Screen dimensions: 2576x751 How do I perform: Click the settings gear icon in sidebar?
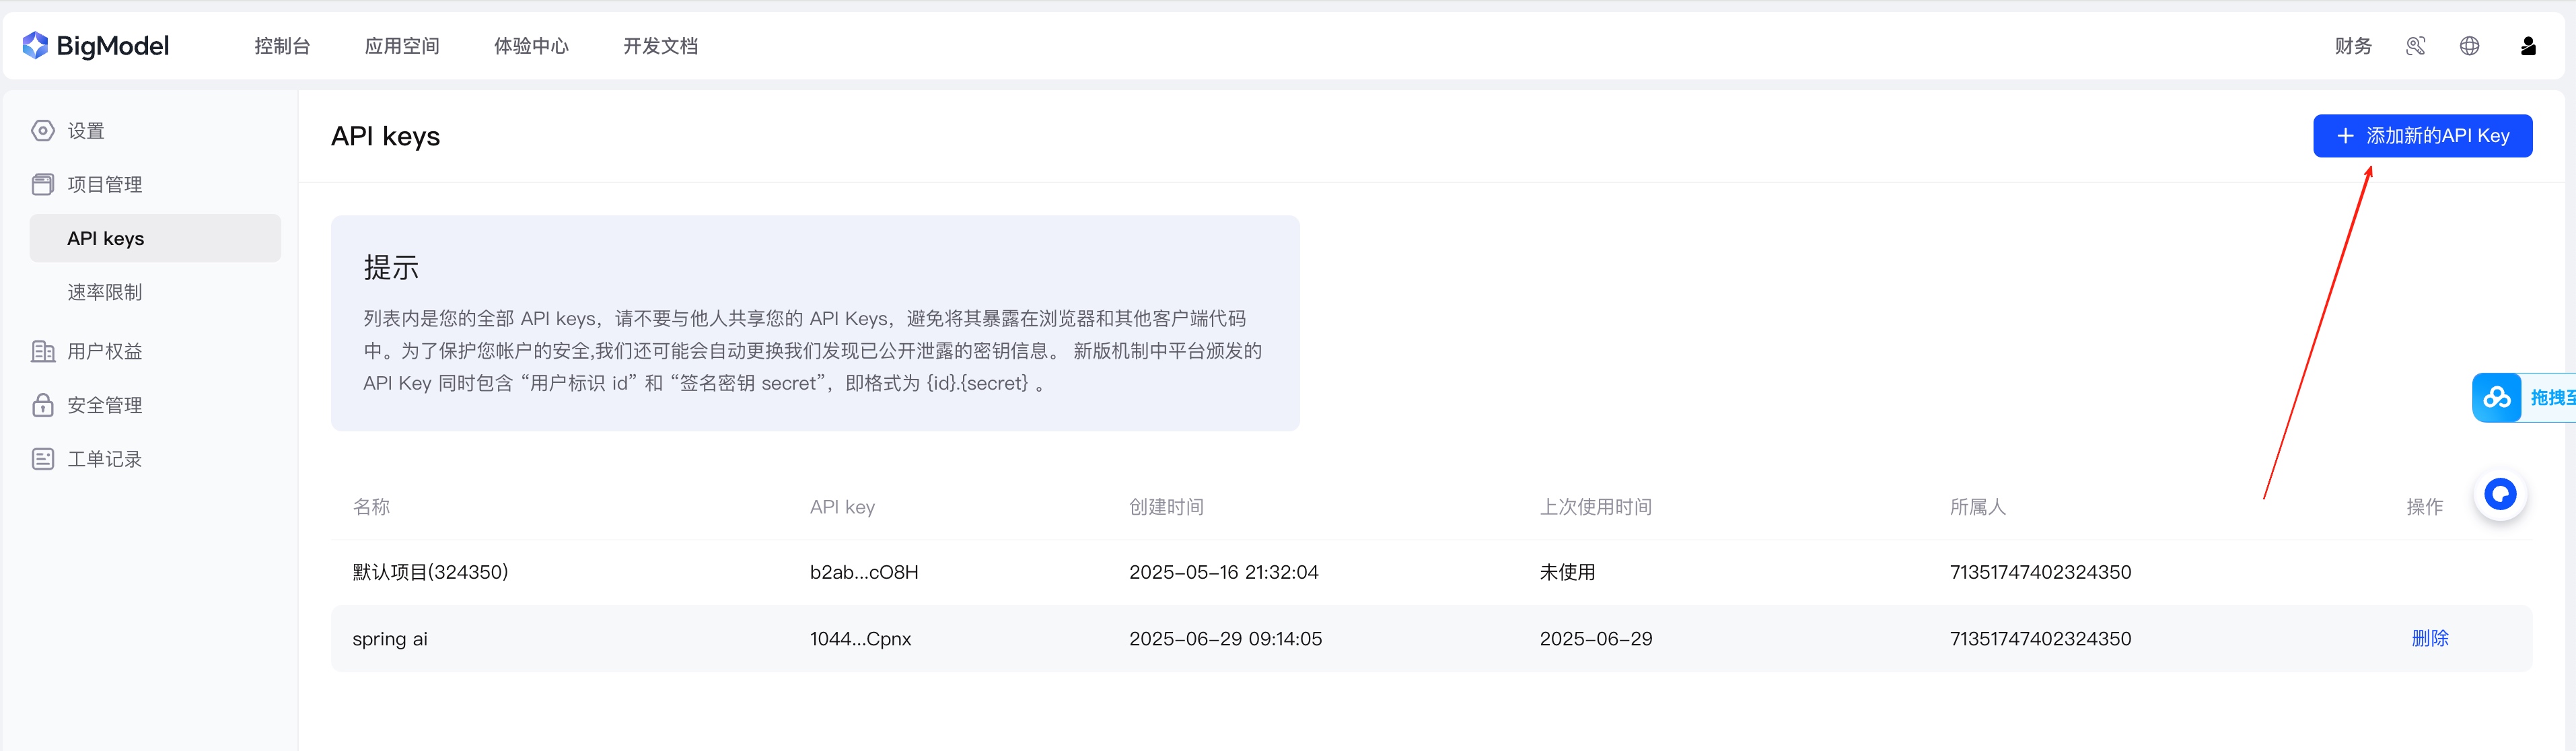click(43, 131)
